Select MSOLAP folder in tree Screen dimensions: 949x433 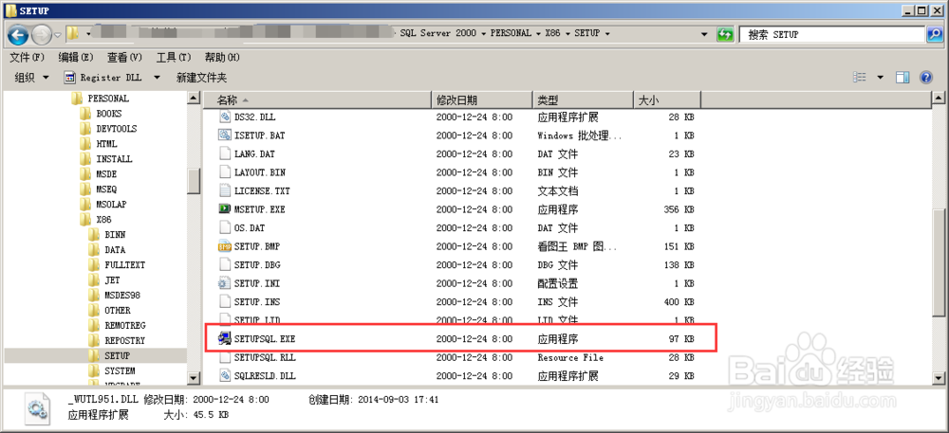[112, 205]
